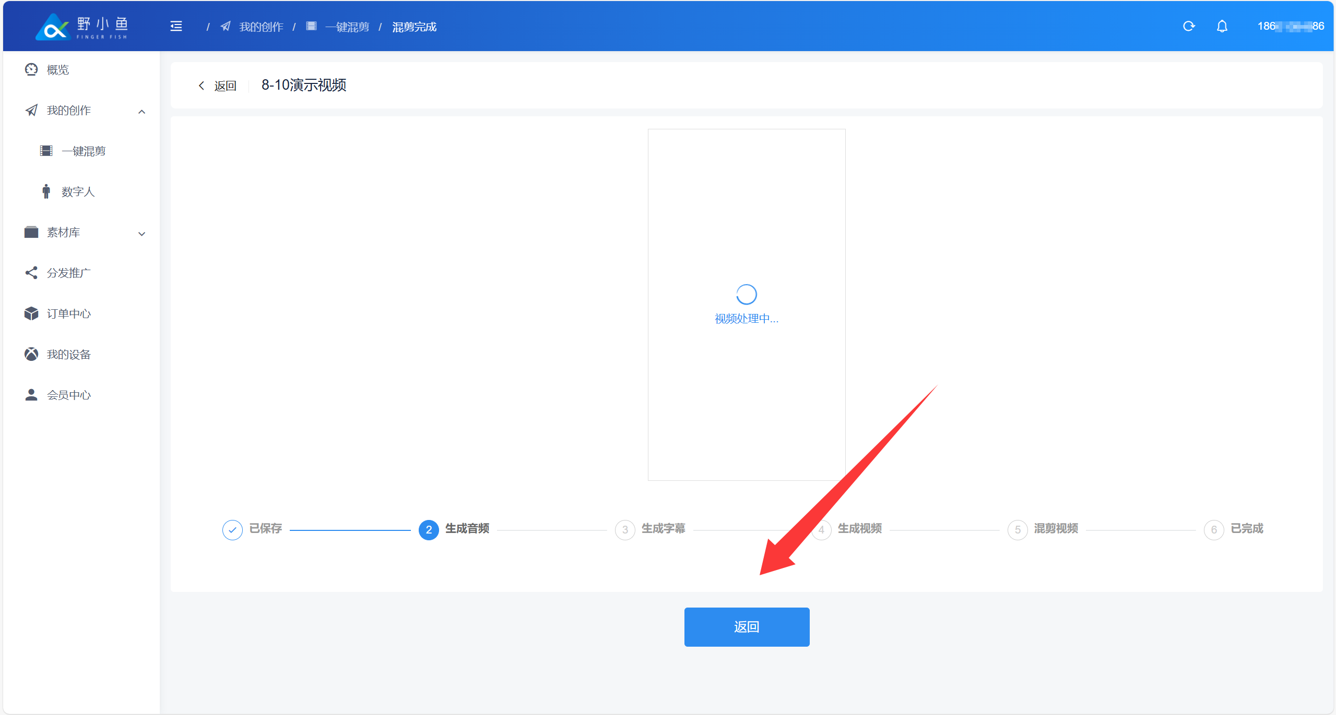1336x715 pixels.
Task: Select 一键混剪 in the sidebar
Action: point(83,151)
